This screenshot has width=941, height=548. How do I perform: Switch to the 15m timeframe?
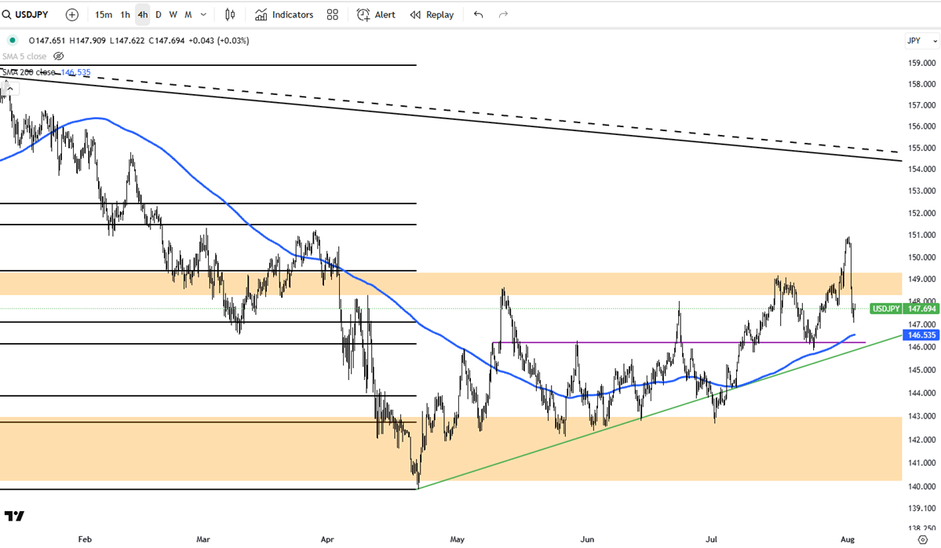(103, 14)
